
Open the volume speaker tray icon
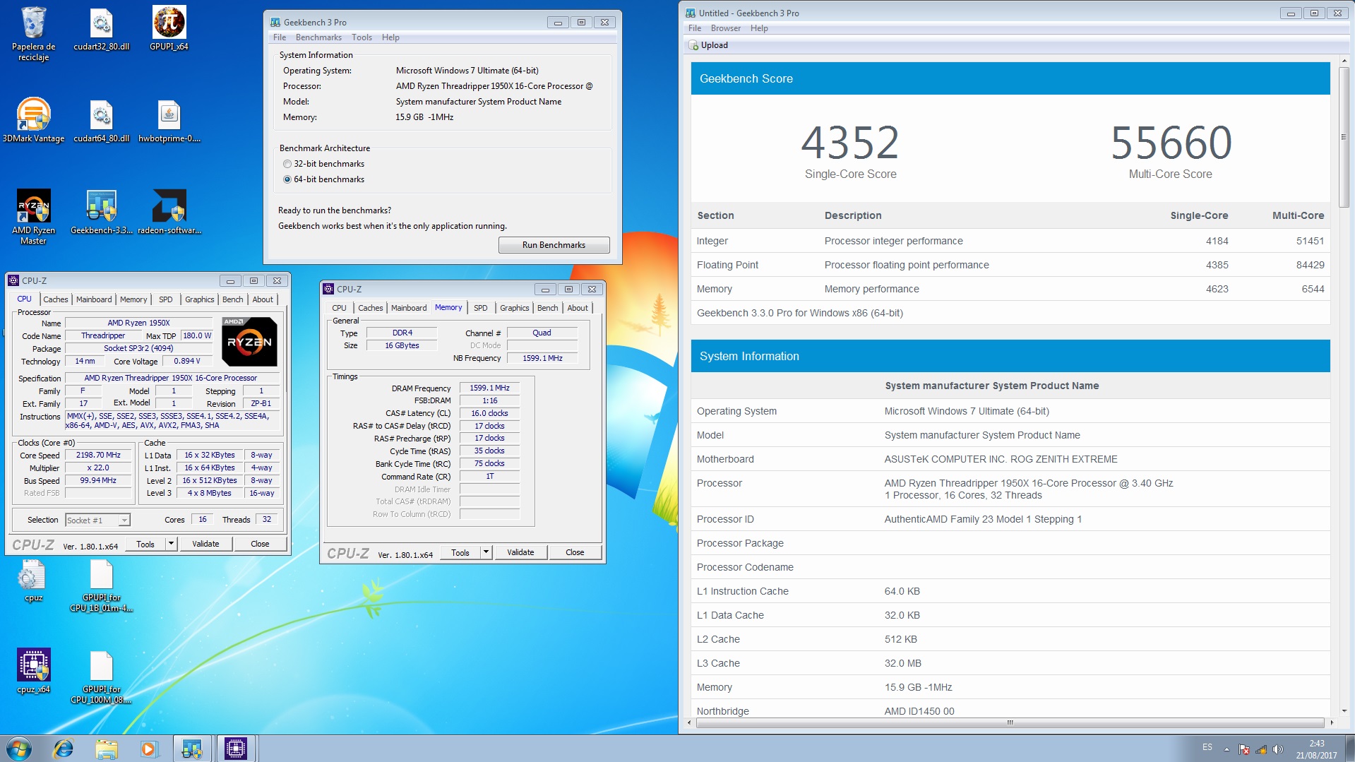pyautogui.click(x=1278, y=749)
